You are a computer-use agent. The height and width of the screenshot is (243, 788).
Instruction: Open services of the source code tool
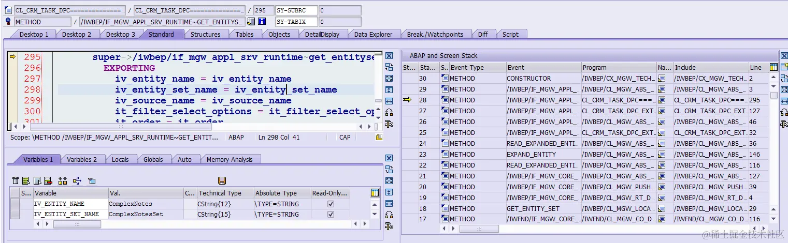(389, 123)
